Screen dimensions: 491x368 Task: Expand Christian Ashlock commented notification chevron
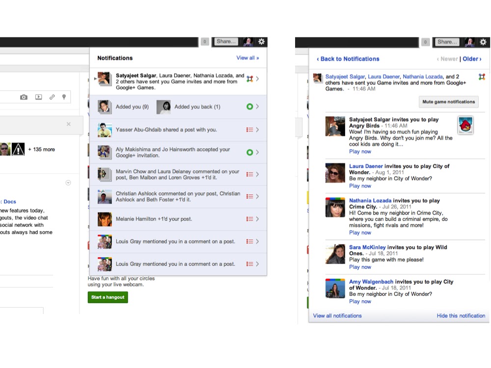coord(257,197)
